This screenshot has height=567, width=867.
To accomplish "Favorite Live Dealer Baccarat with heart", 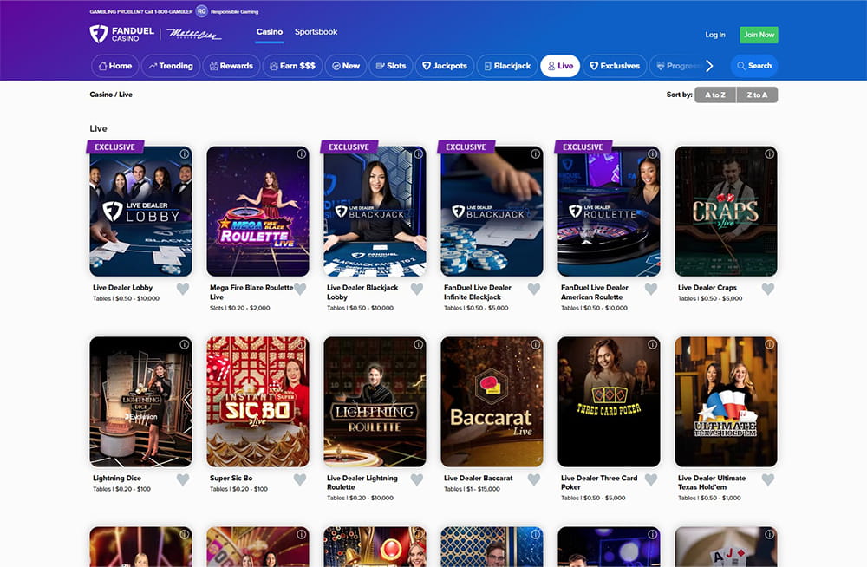I will click(x=534, y=479).
